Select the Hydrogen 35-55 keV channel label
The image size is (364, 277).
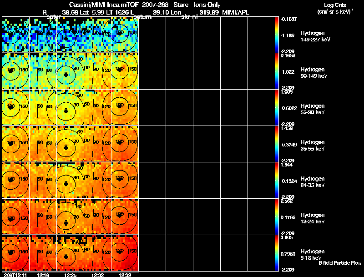click(x=313, y=145)
